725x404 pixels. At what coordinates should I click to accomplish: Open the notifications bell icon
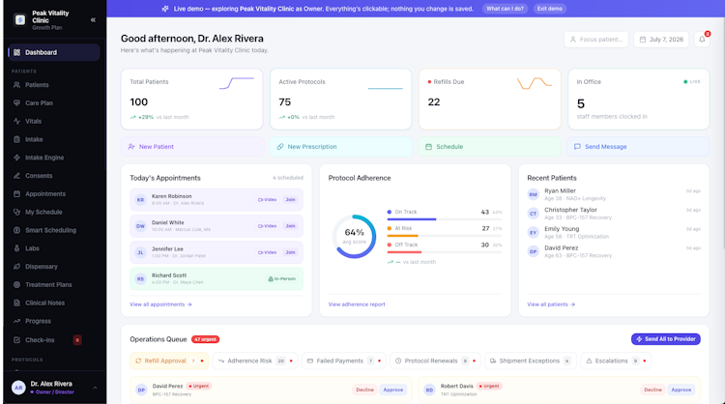(702, 40)
